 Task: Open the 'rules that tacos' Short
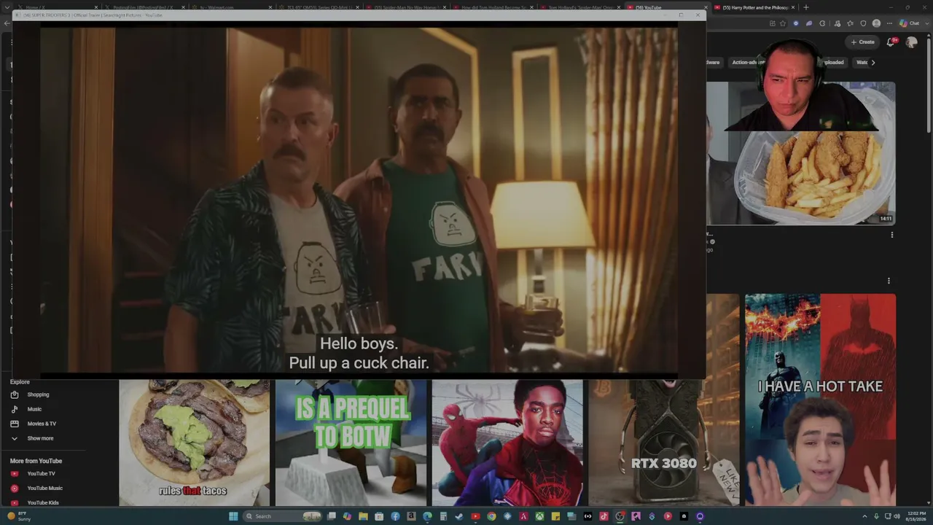pos(194,443)
